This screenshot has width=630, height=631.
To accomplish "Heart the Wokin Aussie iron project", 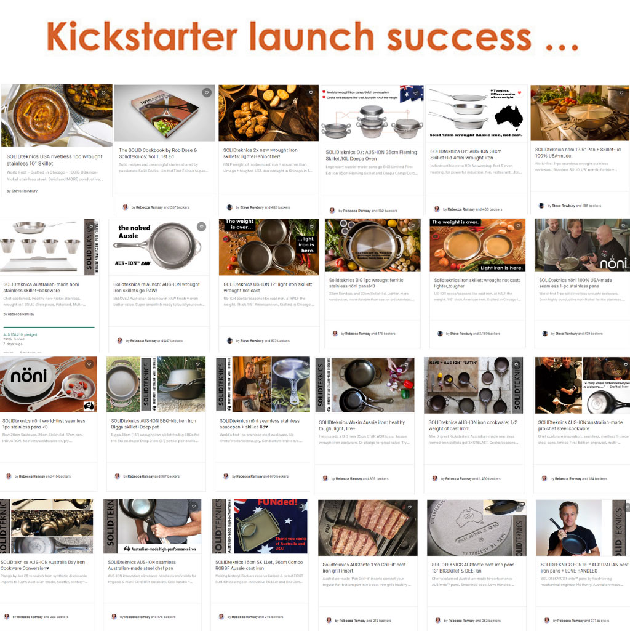I will pyautogui.click(x=406, y=364).
